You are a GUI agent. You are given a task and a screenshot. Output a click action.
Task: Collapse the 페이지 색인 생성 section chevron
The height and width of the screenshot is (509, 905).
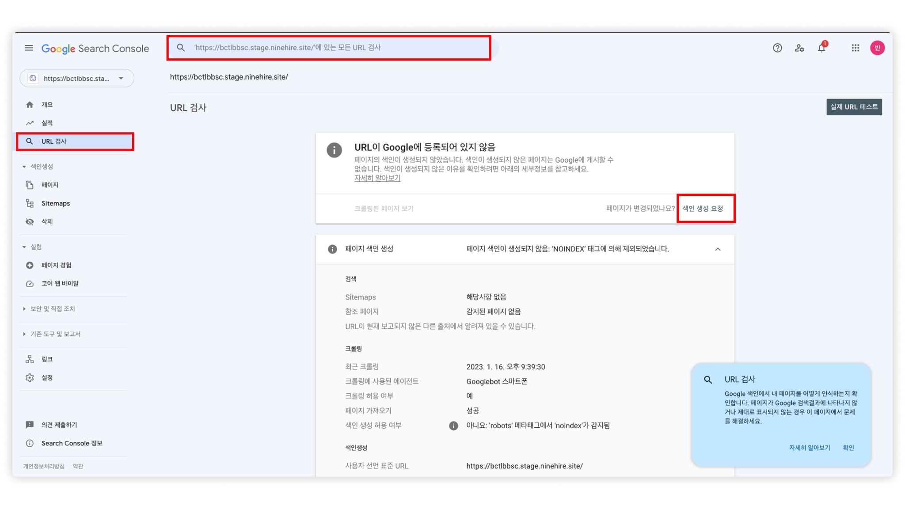[718, 249]
